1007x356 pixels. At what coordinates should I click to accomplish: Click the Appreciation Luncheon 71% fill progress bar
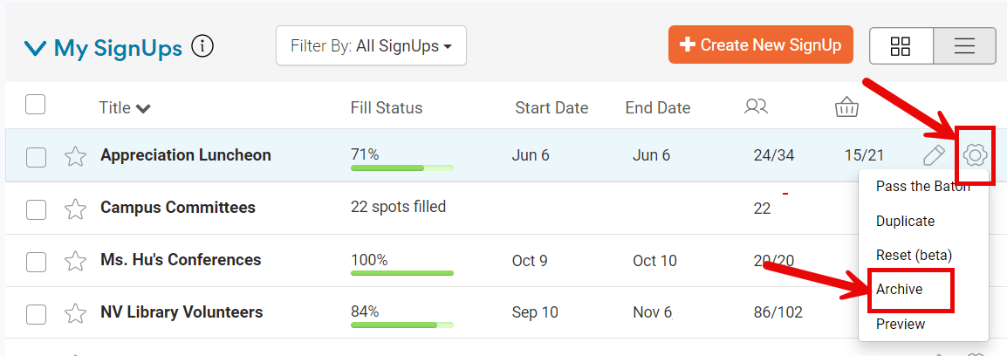(x=401, y=167)
